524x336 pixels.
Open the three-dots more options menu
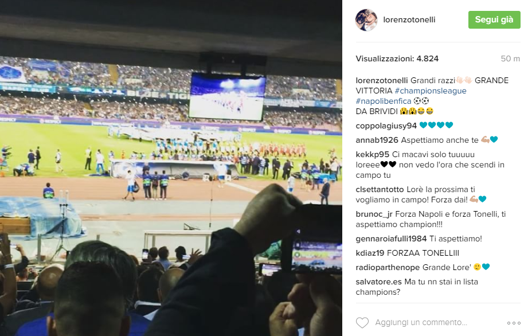[x=514, y=323]
